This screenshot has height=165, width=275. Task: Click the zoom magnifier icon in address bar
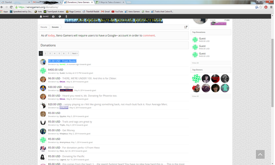point(257,7)
